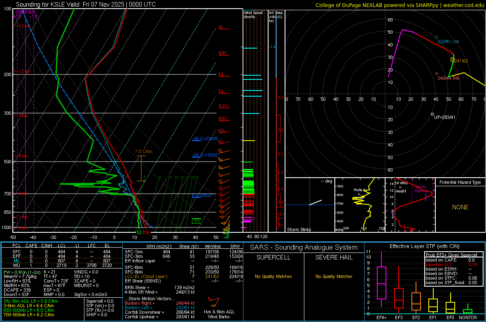This screenshot has height=322, width=486.
Task: Select the EF4+ magenta box plot
Action: (381, 279)
